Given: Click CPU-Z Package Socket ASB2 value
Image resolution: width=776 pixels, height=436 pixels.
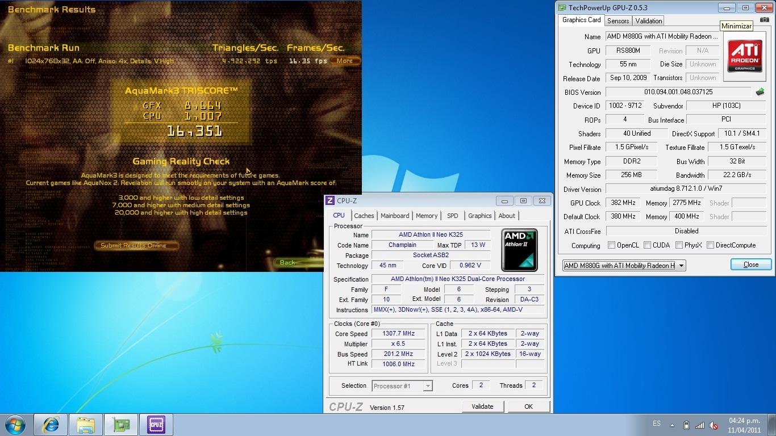Looking at the screenshot, I should pos(431,255).
